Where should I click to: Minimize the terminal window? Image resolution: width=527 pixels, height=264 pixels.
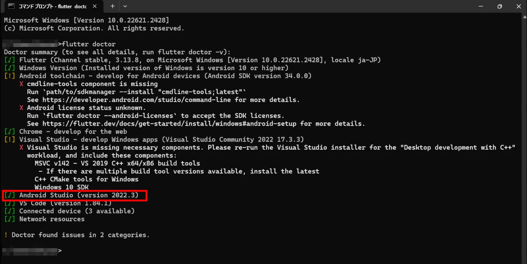481,6
